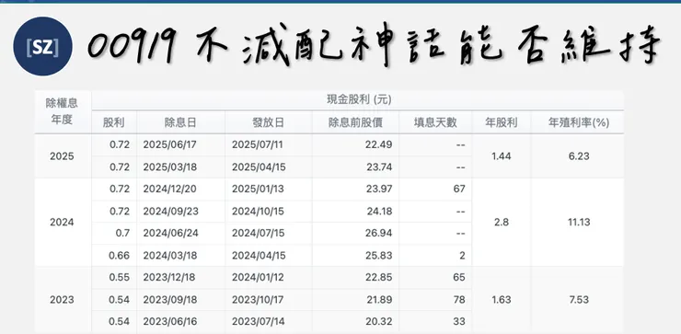Click the price value 23.74
This screenshot has height=334, width=681.
pos(379,167)
